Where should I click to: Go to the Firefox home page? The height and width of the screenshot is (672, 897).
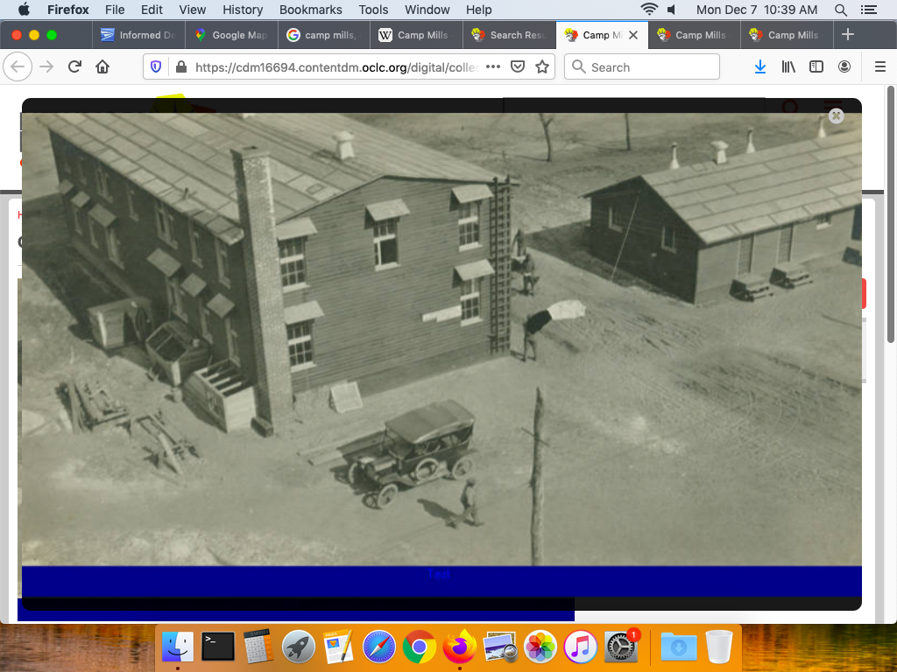pyautogui.click(x=102, y=67)
